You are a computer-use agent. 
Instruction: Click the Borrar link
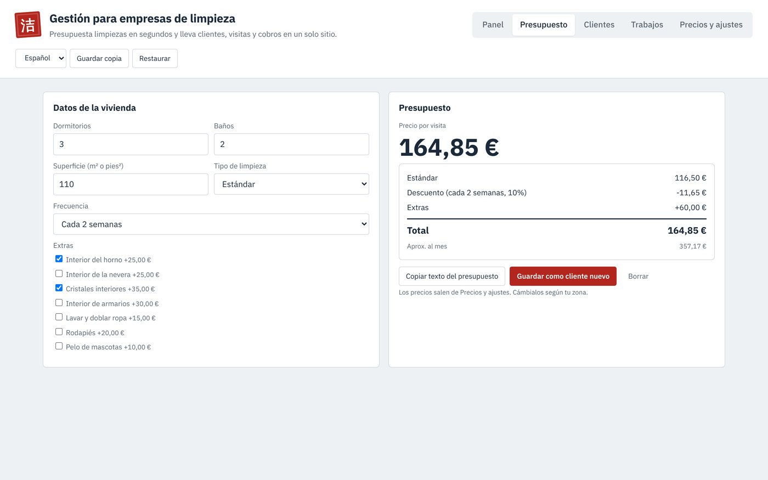[x=638, y=276]
